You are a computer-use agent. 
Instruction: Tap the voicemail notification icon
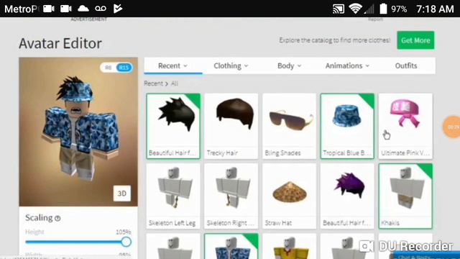(101, 9)
